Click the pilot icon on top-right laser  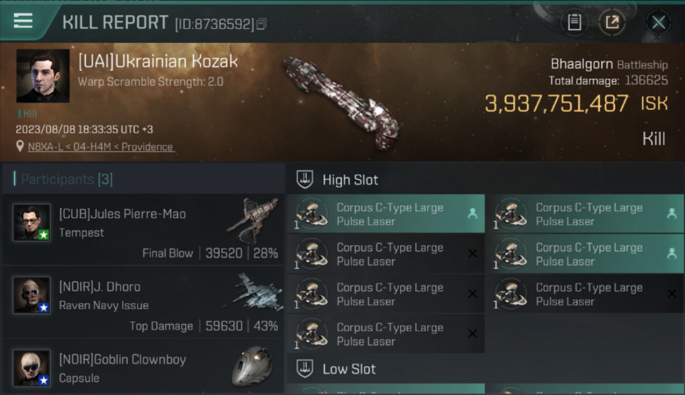point(671,213)
